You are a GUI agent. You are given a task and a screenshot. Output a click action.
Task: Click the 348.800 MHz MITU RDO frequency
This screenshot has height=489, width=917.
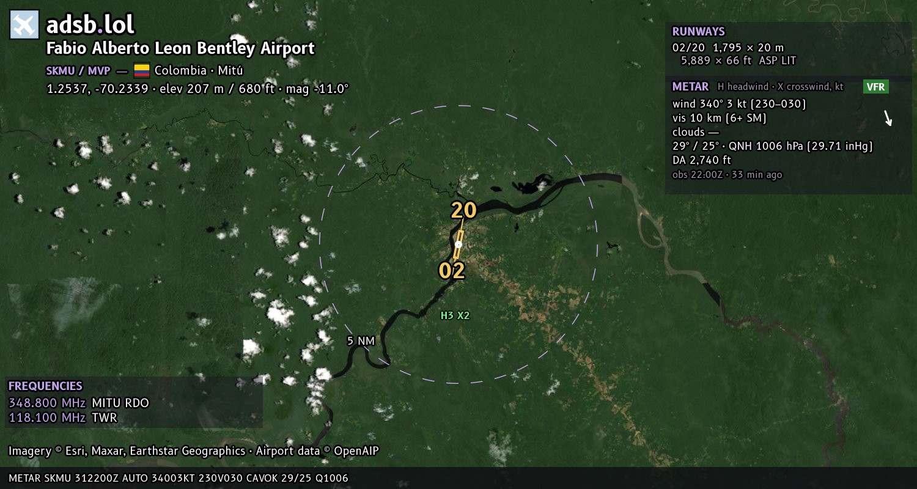pos(79,403)
